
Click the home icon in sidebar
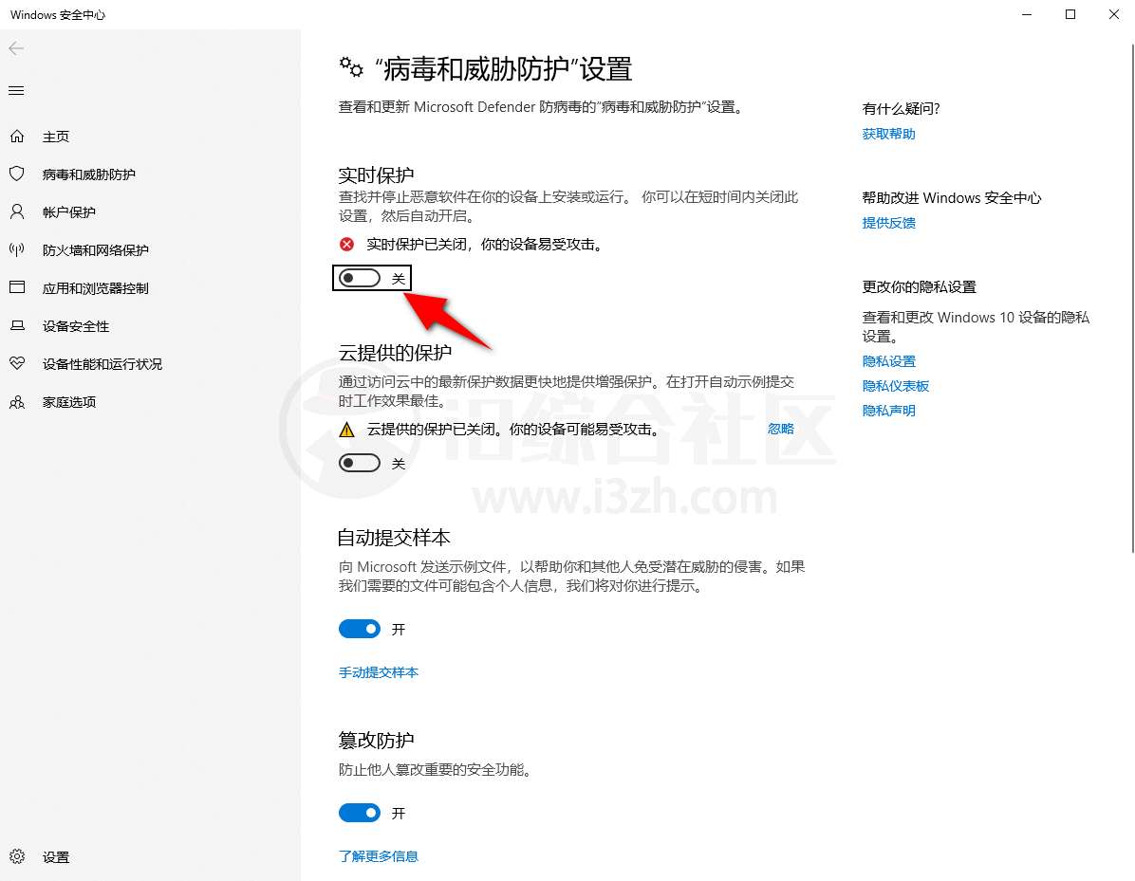[17, 136]
